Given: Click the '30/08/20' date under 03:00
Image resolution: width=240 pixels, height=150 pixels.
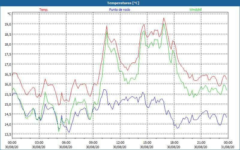Looking at the screenshot, I should click(39, 147).
